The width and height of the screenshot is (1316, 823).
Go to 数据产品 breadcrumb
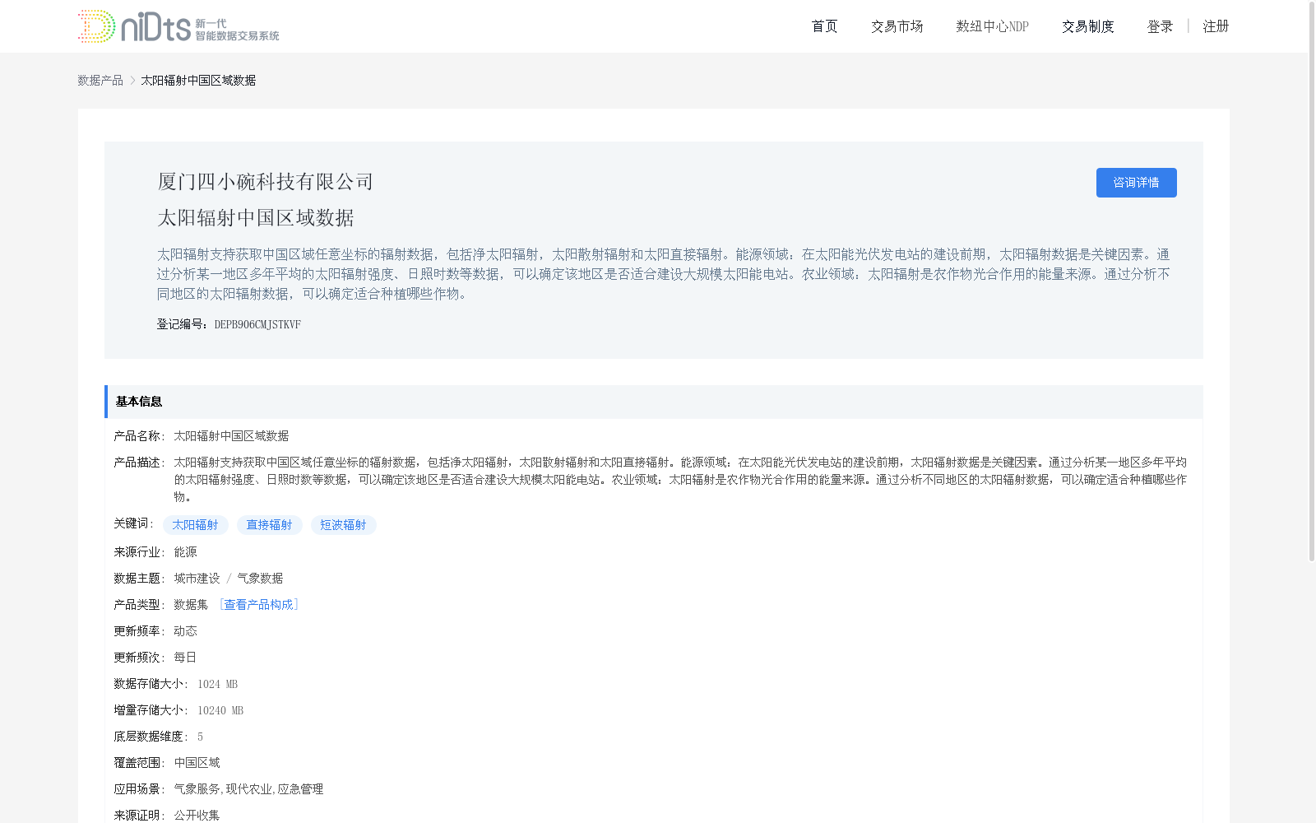pyautogui.click(x=100, y=80)
